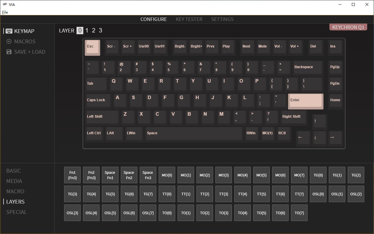Screen dimensions: 374x234
Task: Open the File menu
Action: [5, 12]
